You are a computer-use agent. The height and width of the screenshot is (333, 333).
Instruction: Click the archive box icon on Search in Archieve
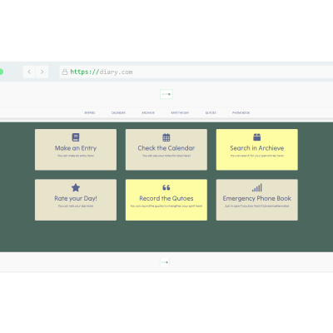point(257,137)
